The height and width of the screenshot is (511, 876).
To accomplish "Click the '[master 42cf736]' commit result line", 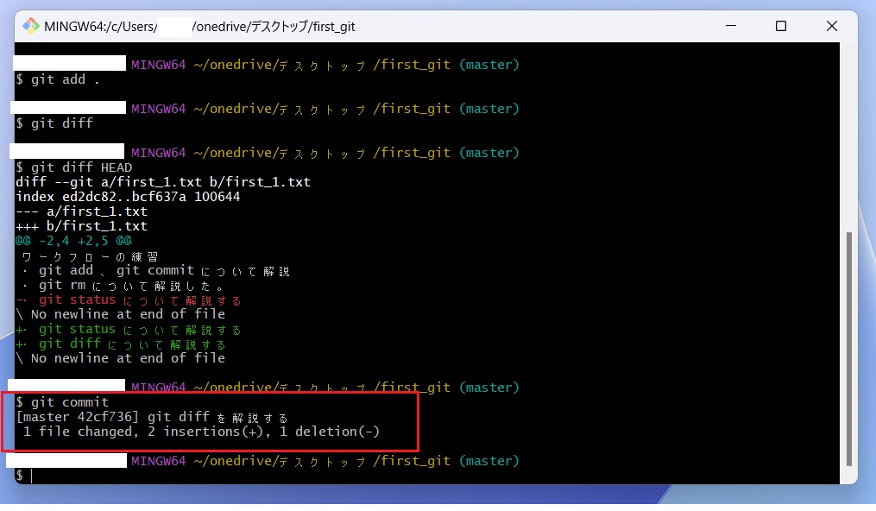I will (x=152, y=417).
